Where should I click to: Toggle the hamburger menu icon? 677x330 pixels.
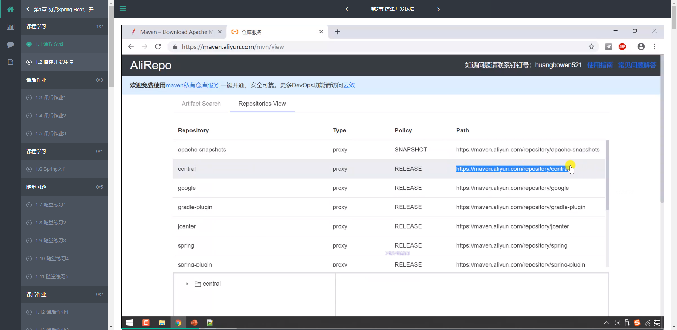click(123, 9)
